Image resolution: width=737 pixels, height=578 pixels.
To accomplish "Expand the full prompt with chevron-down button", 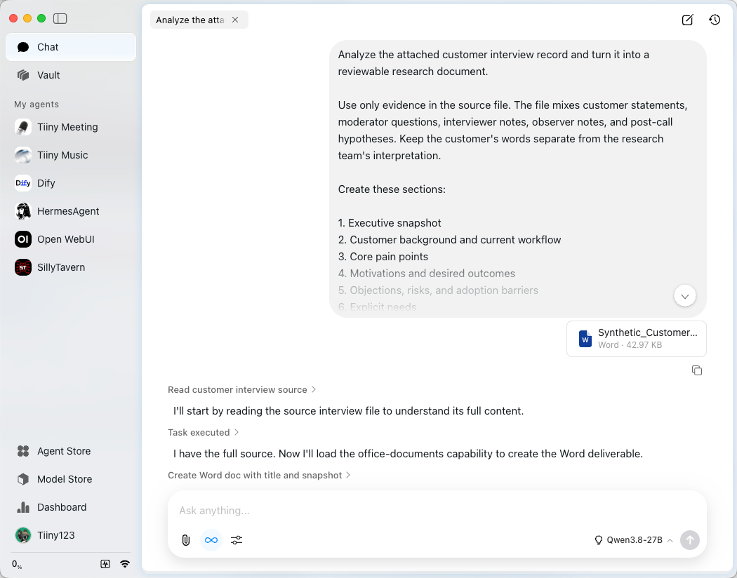I will (684, 296).
